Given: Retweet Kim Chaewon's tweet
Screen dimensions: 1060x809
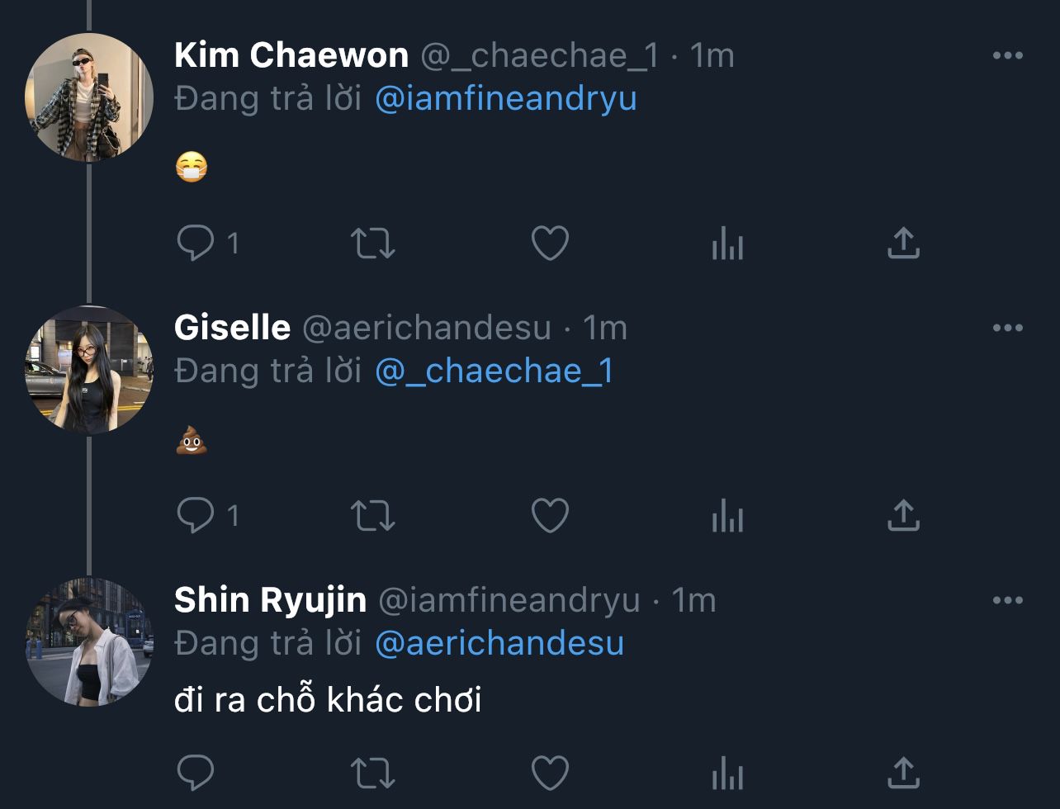Looking at the screenshot, I should tap(373, 244).
